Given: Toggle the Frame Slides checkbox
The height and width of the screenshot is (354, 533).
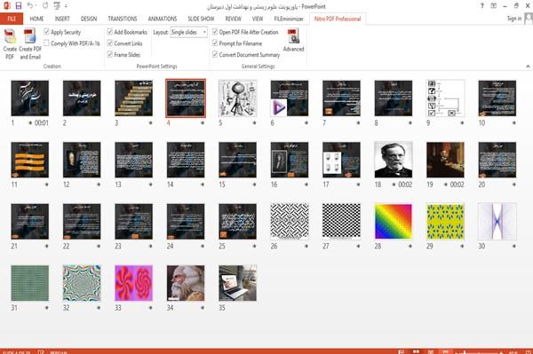Looking at the screenshot, I should pyautogui.click(x=110, y=54).
